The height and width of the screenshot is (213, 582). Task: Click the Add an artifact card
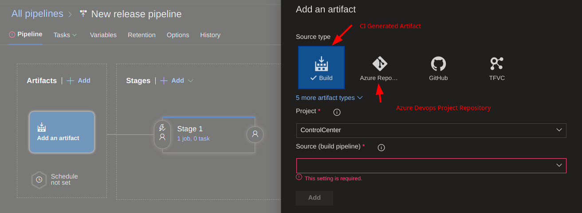[62, 132]
